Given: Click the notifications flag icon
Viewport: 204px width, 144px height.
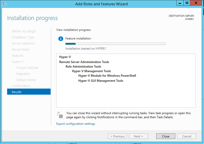Looking at the screenshot, I should (x=60, y=115).
